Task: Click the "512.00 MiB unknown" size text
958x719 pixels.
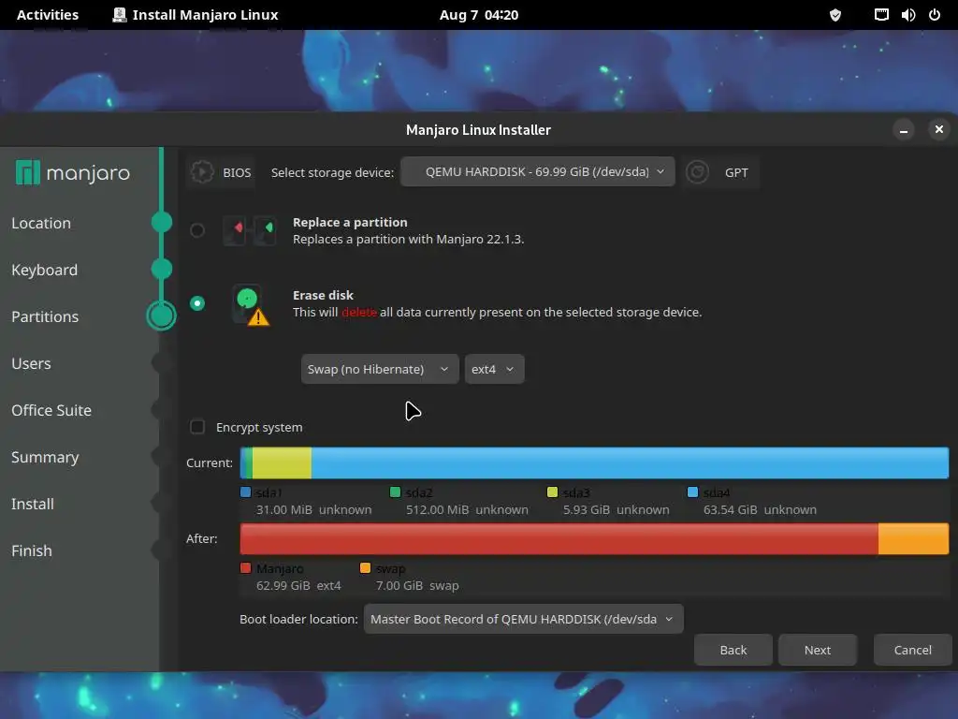Action: 468,510
